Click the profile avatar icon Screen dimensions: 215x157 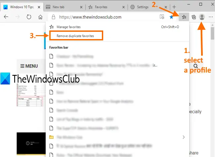(x=202, y=17)
